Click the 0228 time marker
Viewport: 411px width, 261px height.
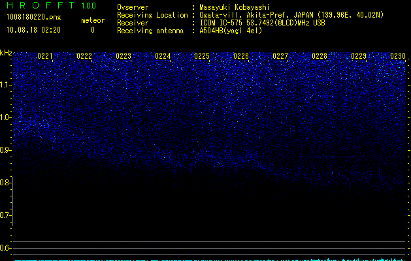point(320,56)
